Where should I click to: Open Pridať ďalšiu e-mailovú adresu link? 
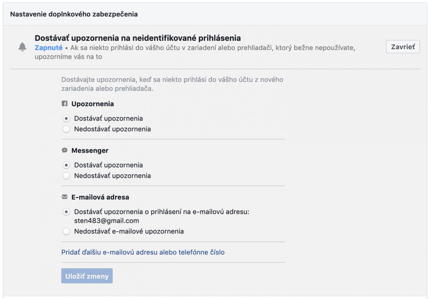pyautogui.click(x=143, y=252)
